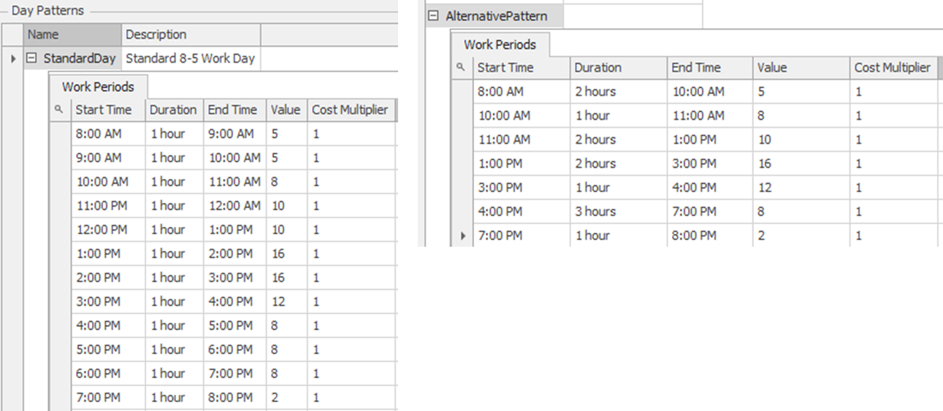Select the Work Periods tab under AlternativePattern
This screenshot has height=411, width=943.
pyautogui.click(x=500, y=45)
